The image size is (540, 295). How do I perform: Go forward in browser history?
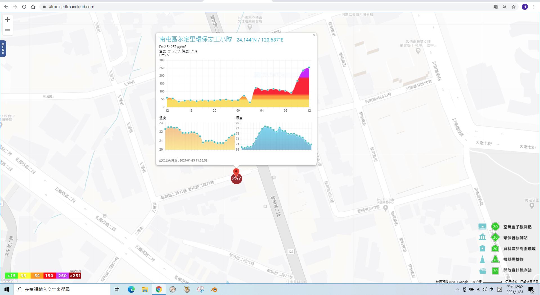point(15,7)
